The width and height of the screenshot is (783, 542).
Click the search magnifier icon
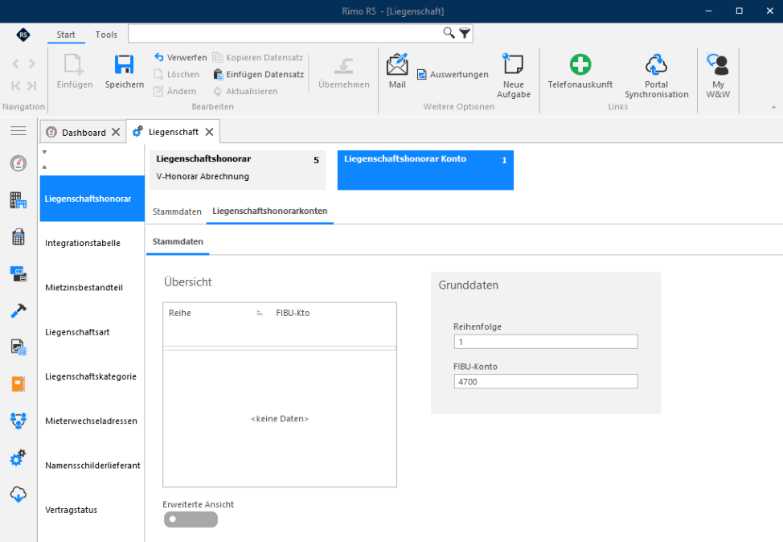[x=449, y=33]
